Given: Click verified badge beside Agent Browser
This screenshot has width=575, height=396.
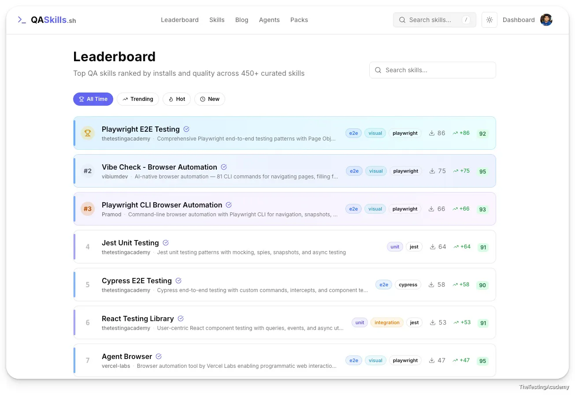Looking at the screenshot, I should click(159, 356).
